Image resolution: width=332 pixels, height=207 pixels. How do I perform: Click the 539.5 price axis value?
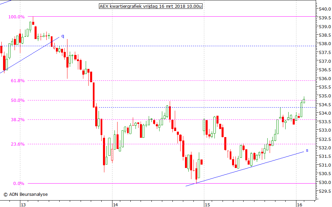coord(325,18)
